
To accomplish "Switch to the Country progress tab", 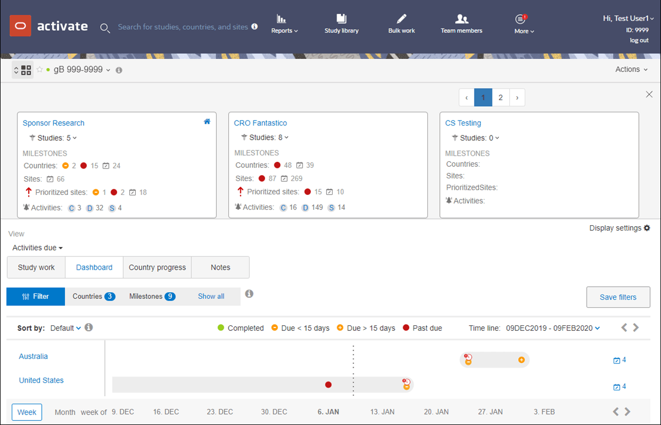I will (x=157, y=268).
